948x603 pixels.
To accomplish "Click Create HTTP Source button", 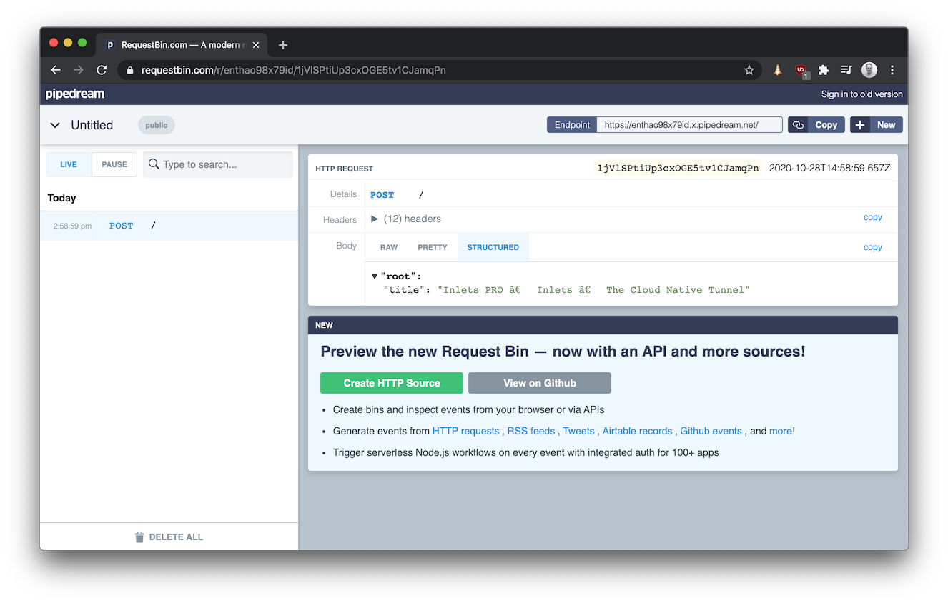I will 392,383.
